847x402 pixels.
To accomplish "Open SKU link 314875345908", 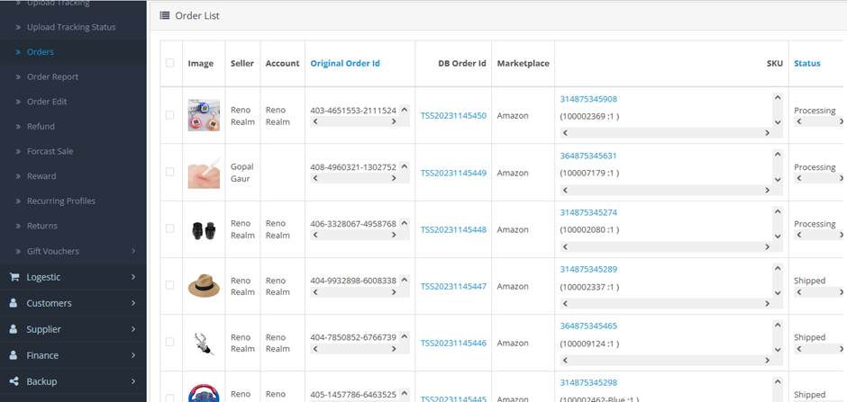I will tap(588, 99).
